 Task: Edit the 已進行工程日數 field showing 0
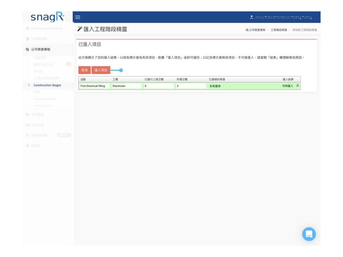(158, 86)
